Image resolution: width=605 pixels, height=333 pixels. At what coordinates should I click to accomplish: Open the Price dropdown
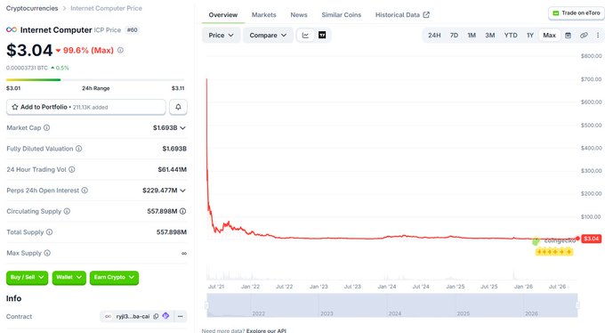click(221, 35)
